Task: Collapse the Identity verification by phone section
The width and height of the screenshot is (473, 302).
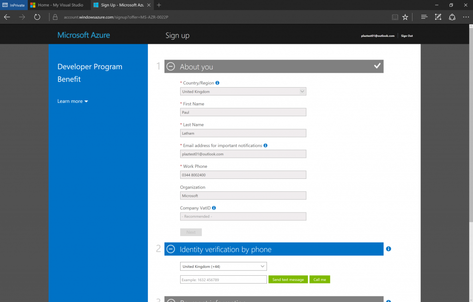Action: tap(171, 249)
